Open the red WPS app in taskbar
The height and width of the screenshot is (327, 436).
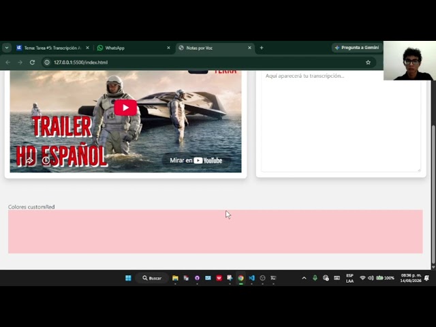click(x=219, y=278)
